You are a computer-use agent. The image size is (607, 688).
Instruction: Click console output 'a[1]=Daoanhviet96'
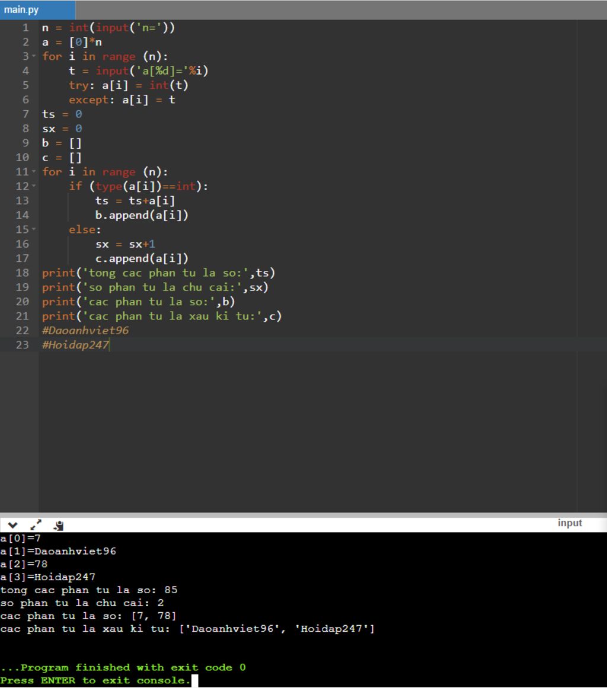tap(58, 551)
